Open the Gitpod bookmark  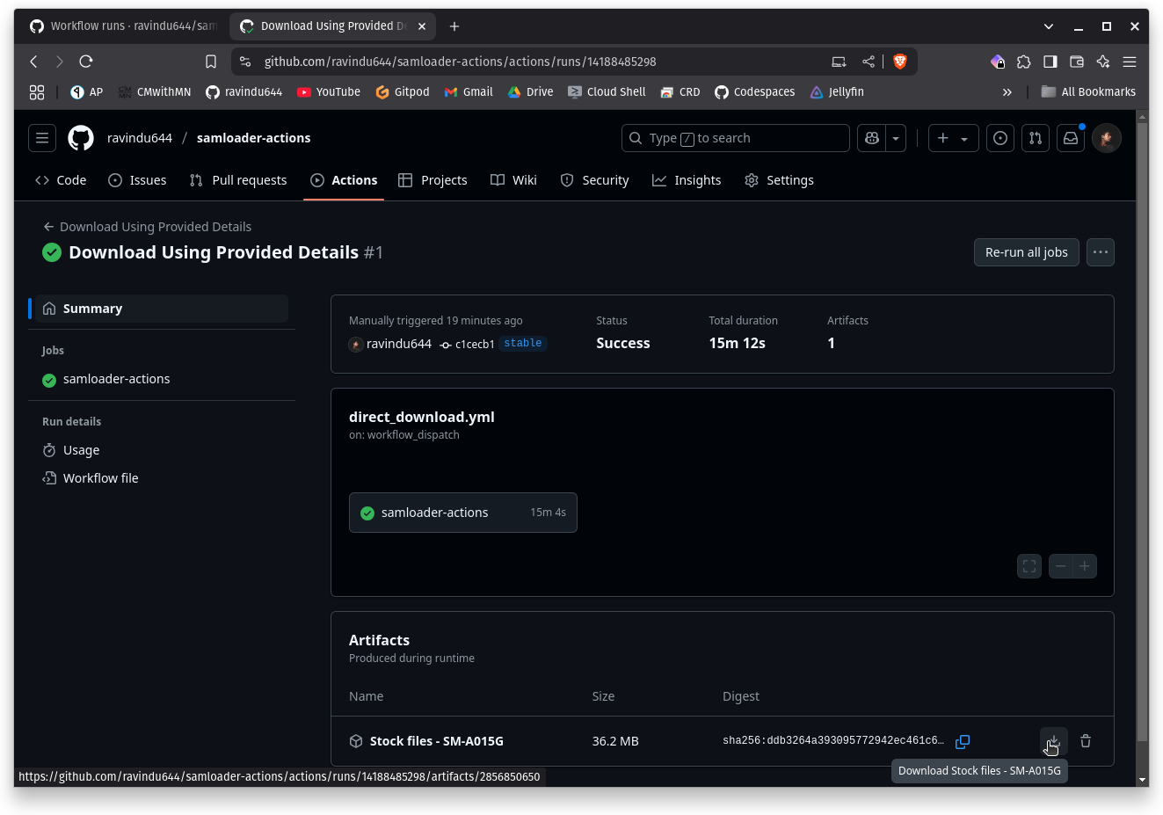(x=403, y=91)
